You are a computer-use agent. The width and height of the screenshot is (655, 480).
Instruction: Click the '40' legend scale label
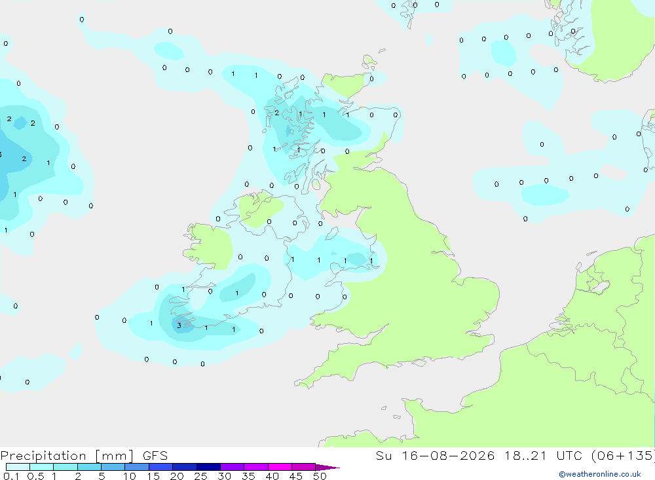[272, 476]
